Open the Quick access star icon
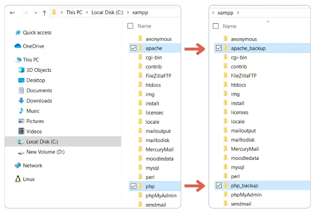Image resolution: width=315 pixels, height=213 pixels. coord(18,32)
